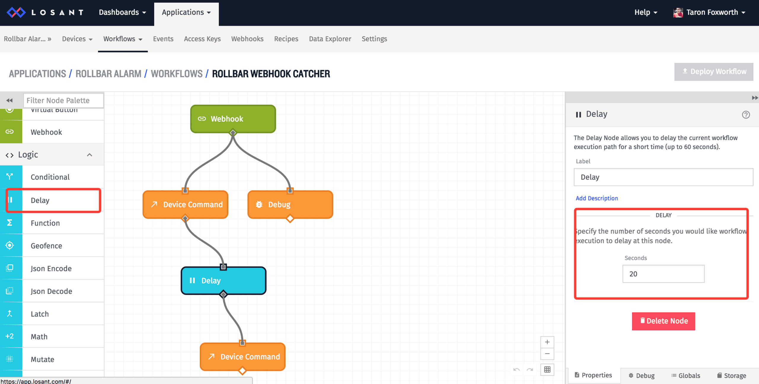This screenshot has height=384, width=759.
Task: Select the Geofence node icon in palette
Action: [10, 246]
